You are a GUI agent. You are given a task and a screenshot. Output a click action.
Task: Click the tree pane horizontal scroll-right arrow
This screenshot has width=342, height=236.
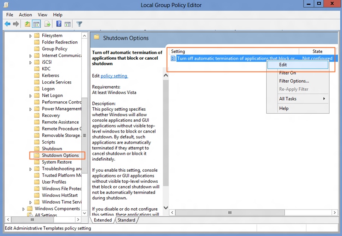(78, 220)
